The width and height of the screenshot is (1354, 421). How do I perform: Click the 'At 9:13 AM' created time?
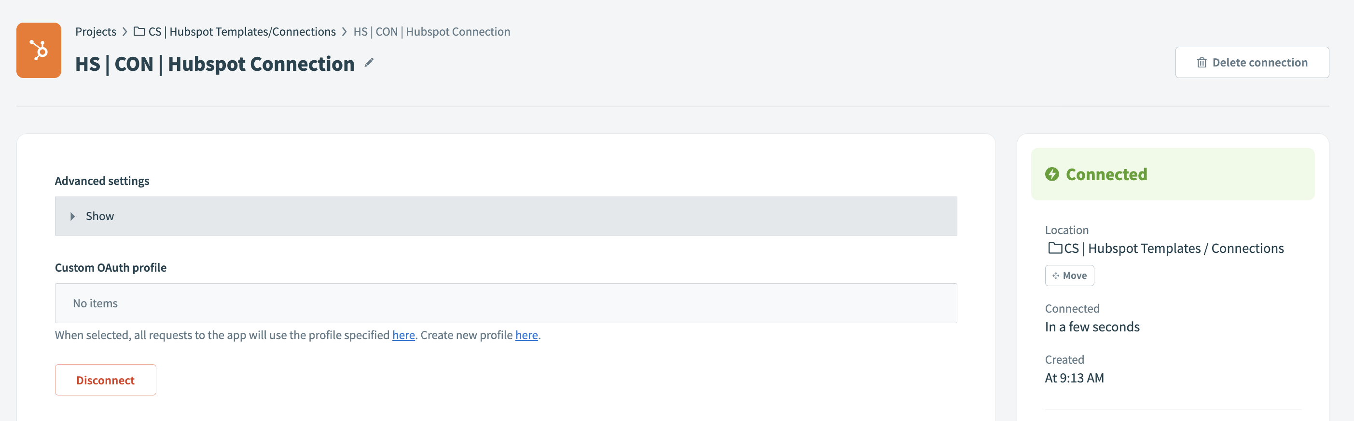pos(1074,378)
